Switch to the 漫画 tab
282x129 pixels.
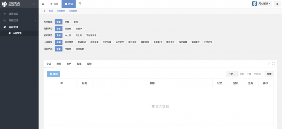pyautogui.click(x=59, y=63)
